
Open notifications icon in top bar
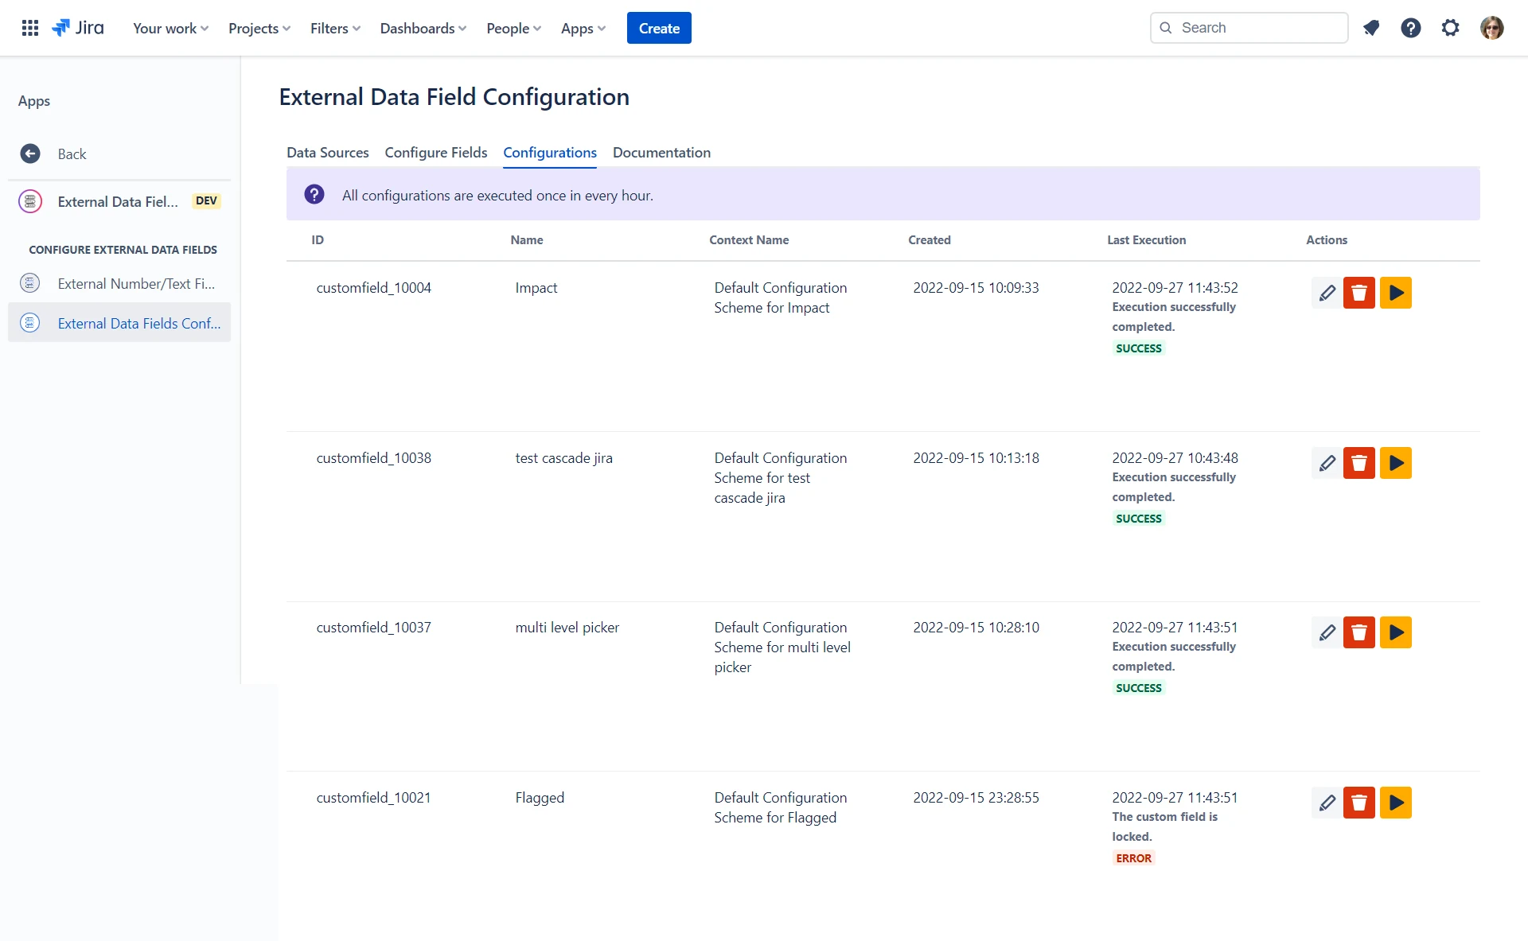tap(1371, 28)
